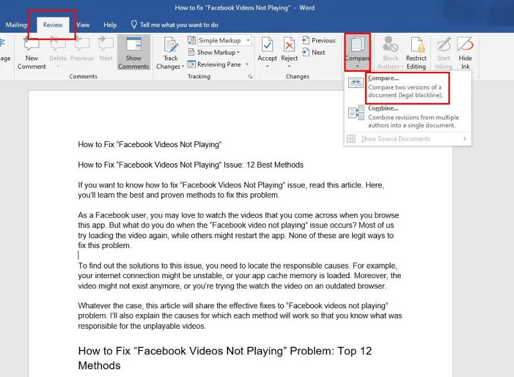The height and width of the screenshot is (377, 514).
Task: Click paragraph starting 'As a Facebook user'
Action: [x=238, y=231]
